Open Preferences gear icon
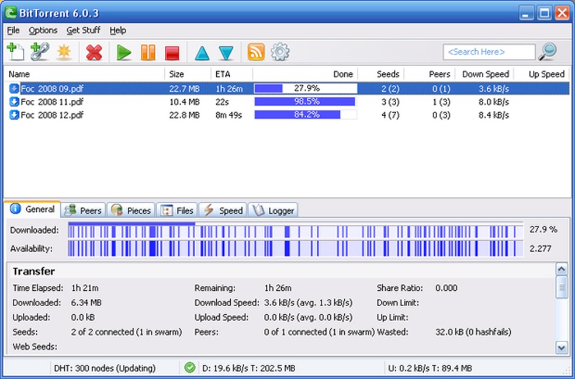Viewport: 575px width, 379px height. pyautogui.click(x=280, y=52)
